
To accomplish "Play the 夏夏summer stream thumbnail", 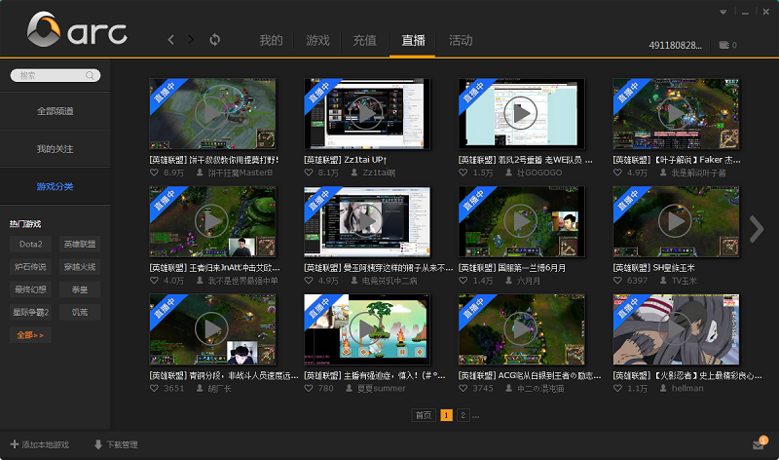I will point(367,329).
